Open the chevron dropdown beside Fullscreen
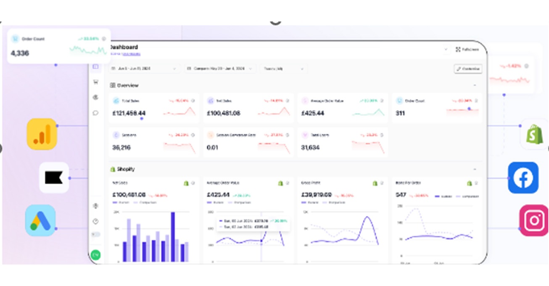Image resolution: width=549 pixels, height=286 pixels. (x=446, y=50)
